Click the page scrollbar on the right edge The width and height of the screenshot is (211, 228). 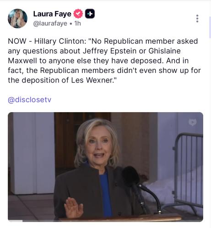(x=210, y=27)
